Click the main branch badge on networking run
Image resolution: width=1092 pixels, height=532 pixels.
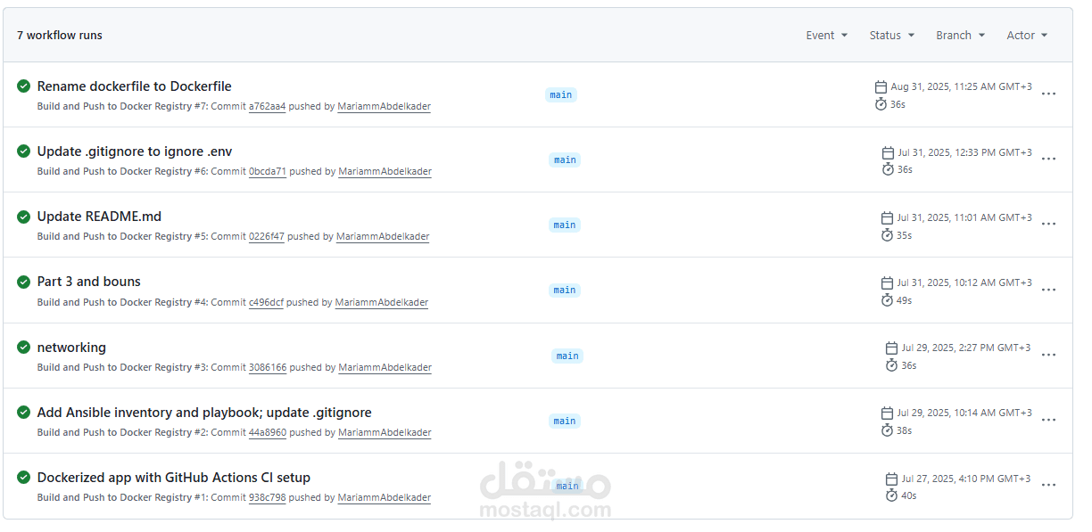coord(567,356)
